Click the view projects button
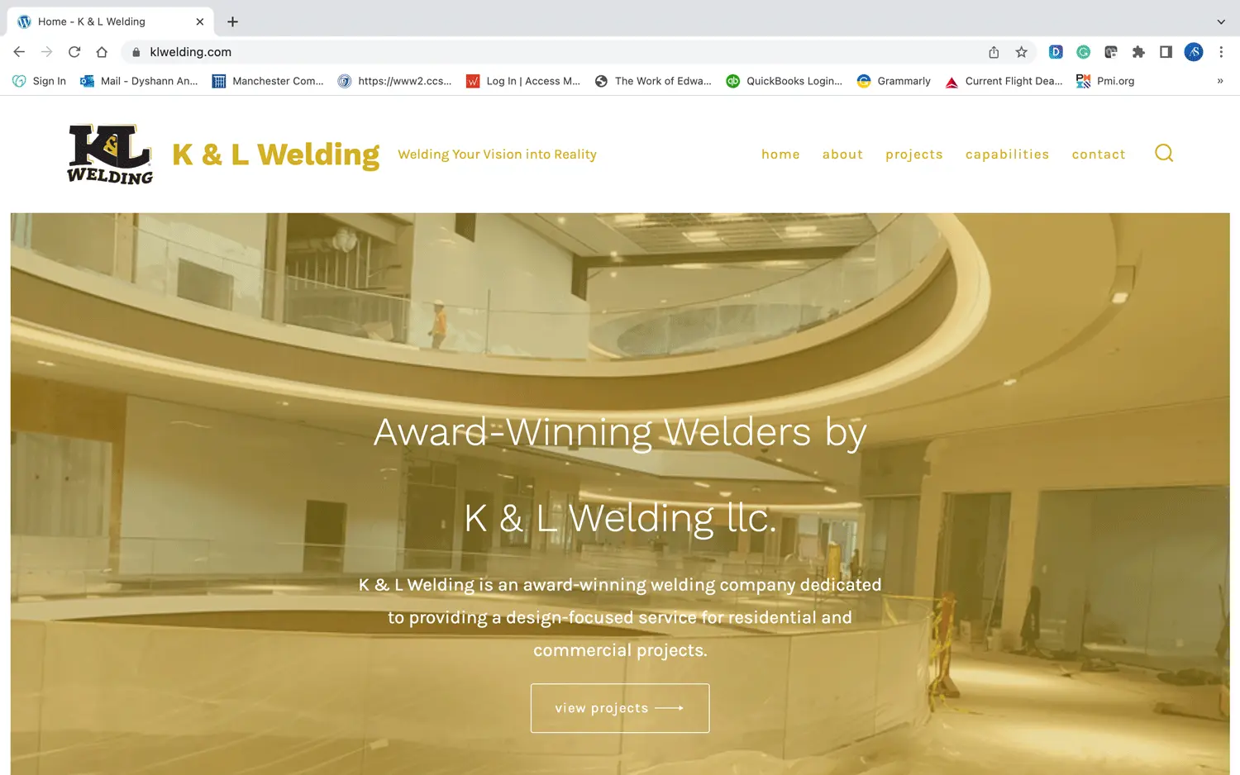The image size is (1240, 775). (x=620, y=708)
